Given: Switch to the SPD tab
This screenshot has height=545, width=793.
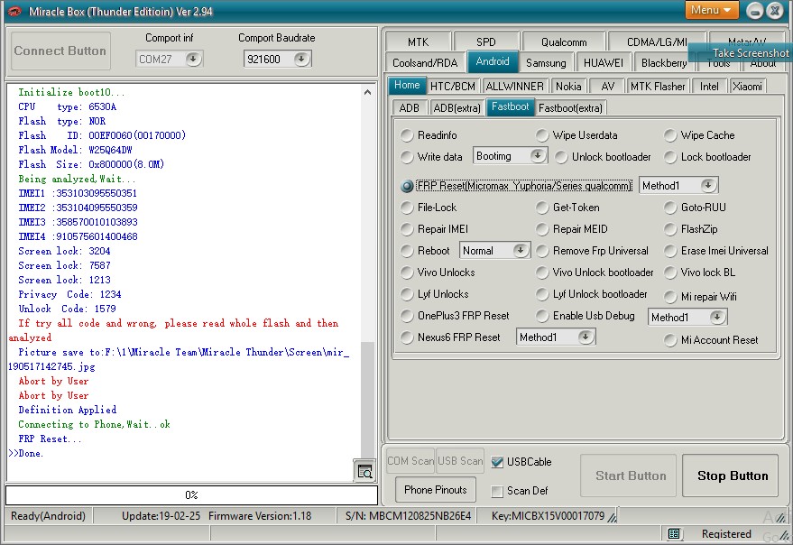Looking at the screenshot, I should [x=486, y=42].
